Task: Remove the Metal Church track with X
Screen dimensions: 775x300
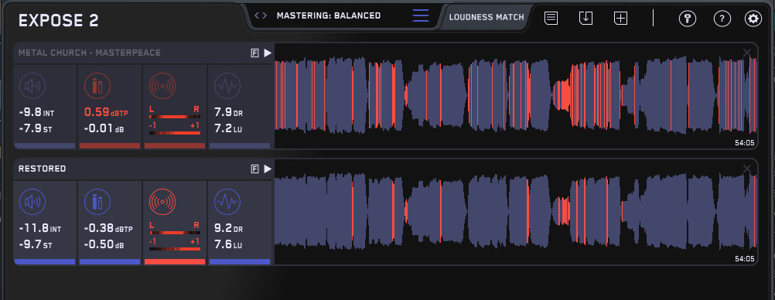Action: coord(747,53)
